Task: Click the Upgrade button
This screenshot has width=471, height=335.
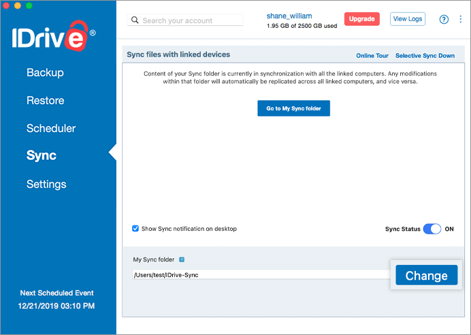Action: (362, 19)
